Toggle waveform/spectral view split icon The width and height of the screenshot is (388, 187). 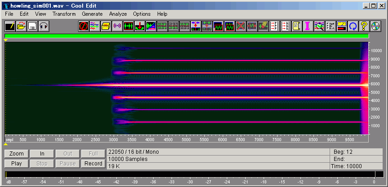(151, 26)
